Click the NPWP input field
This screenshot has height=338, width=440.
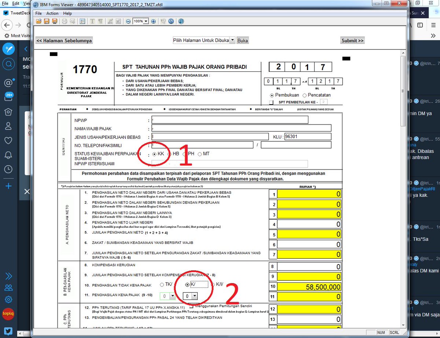click(x=230, y=120)
